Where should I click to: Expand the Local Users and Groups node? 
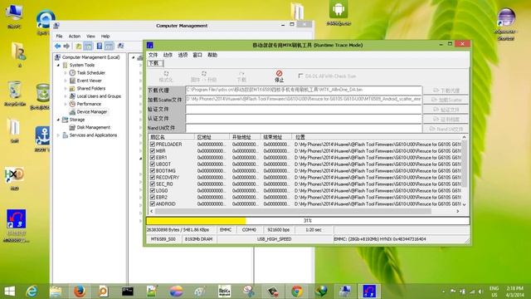tap(66, 96)
